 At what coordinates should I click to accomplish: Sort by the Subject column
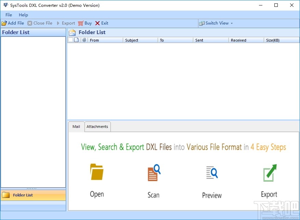(141, 40)
